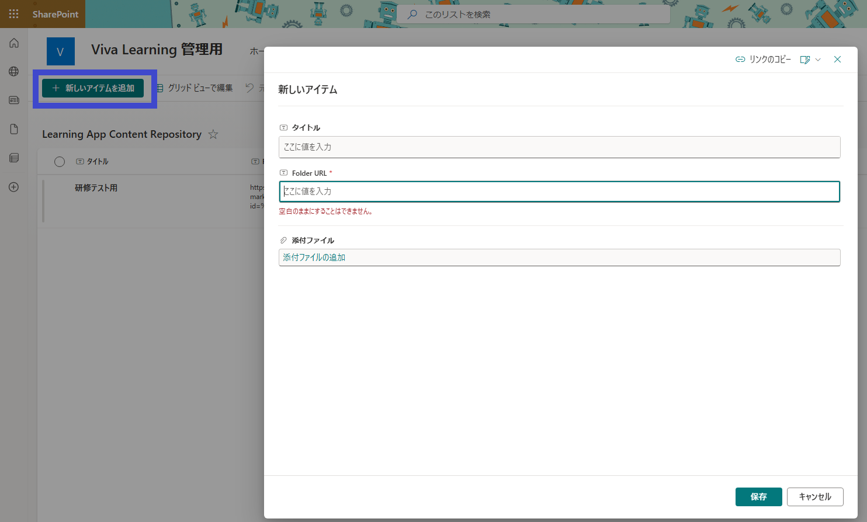Open My sites globe icon
Image resolution: width=867 pixels, height=522 pixels.
14,71
